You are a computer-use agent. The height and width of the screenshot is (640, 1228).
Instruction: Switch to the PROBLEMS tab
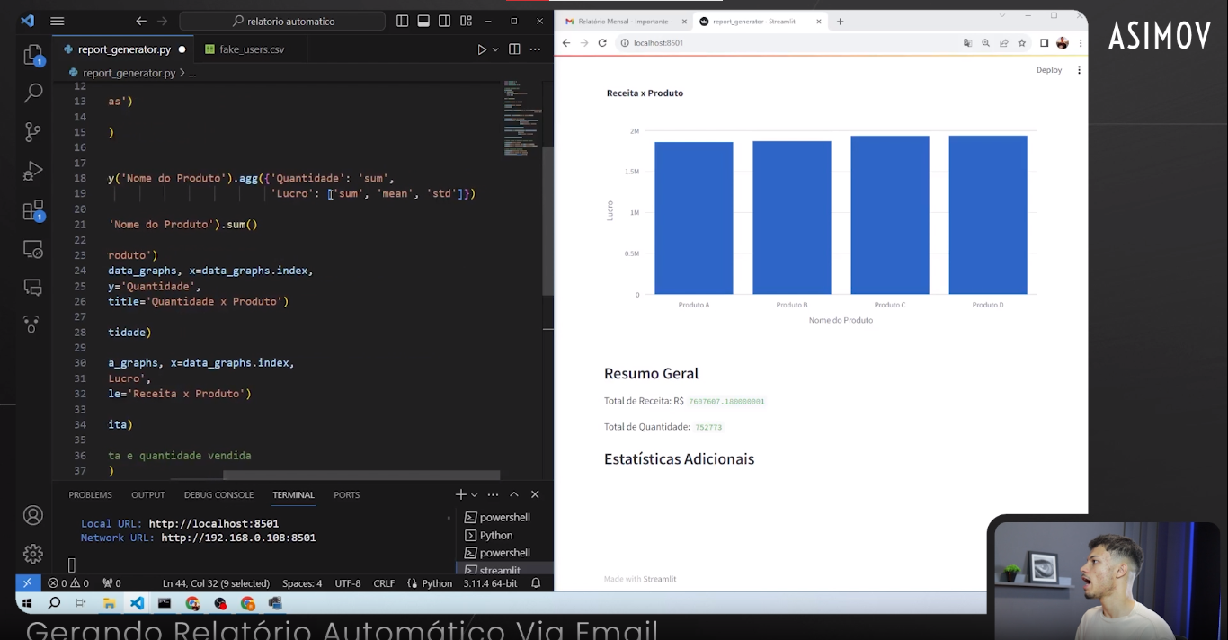[90, 494]
